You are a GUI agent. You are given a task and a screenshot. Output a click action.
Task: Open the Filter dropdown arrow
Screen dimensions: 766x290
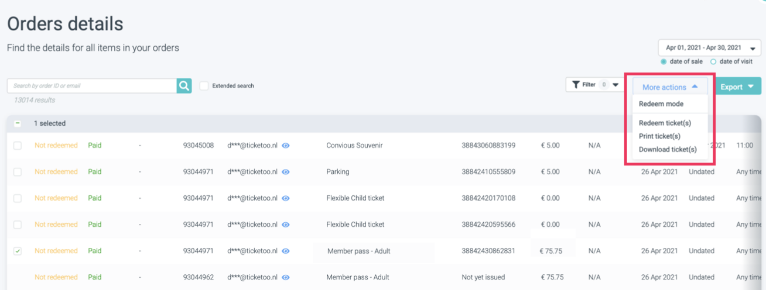(x=615, y=85)
